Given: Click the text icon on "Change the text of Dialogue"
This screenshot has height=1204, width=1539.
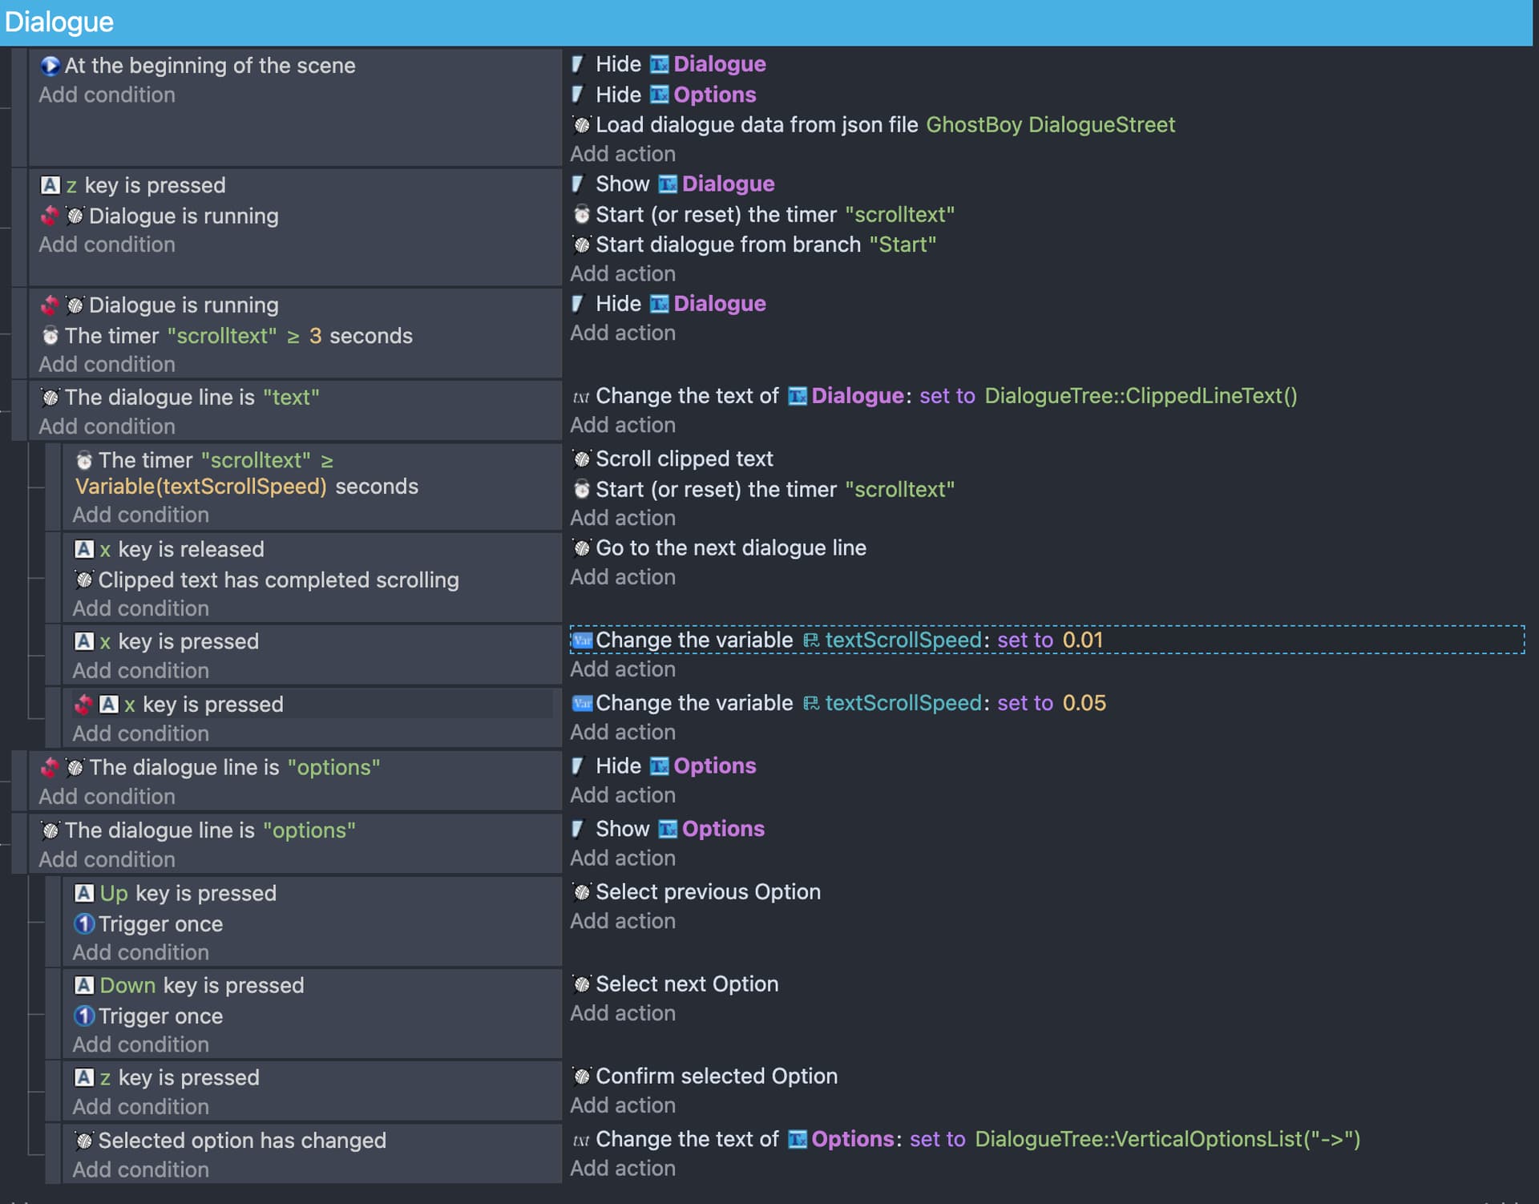Looking at the screenshot, I should [x=580, y=396].
